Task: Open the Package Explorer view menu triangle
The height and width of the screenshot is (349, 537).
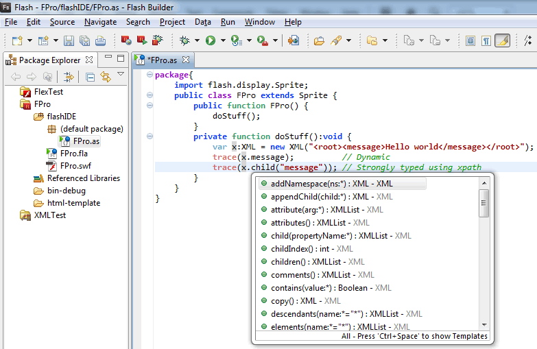Action: click(x=121, y=74)
